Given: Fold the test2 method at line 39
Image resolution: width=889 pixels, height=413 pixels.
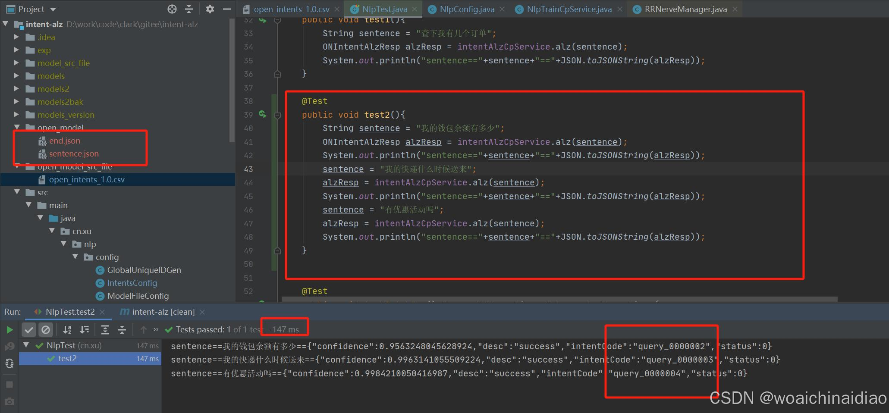Looking at the screenshot, I should (278, 115).
